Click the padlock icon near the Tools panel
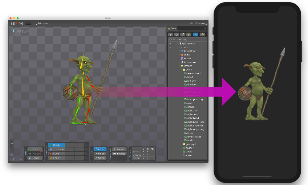The image size is (308, 185). click(x=21, y=159)
